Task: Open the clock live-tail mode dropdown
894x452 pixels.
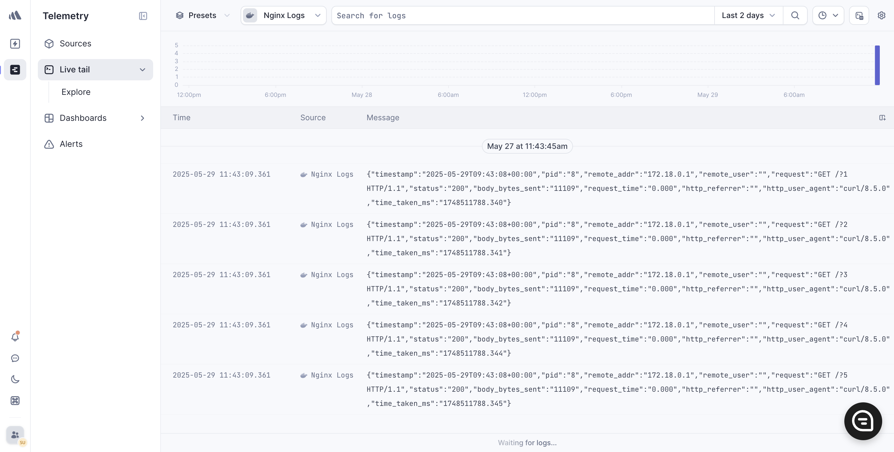Action: coord(828,16)
